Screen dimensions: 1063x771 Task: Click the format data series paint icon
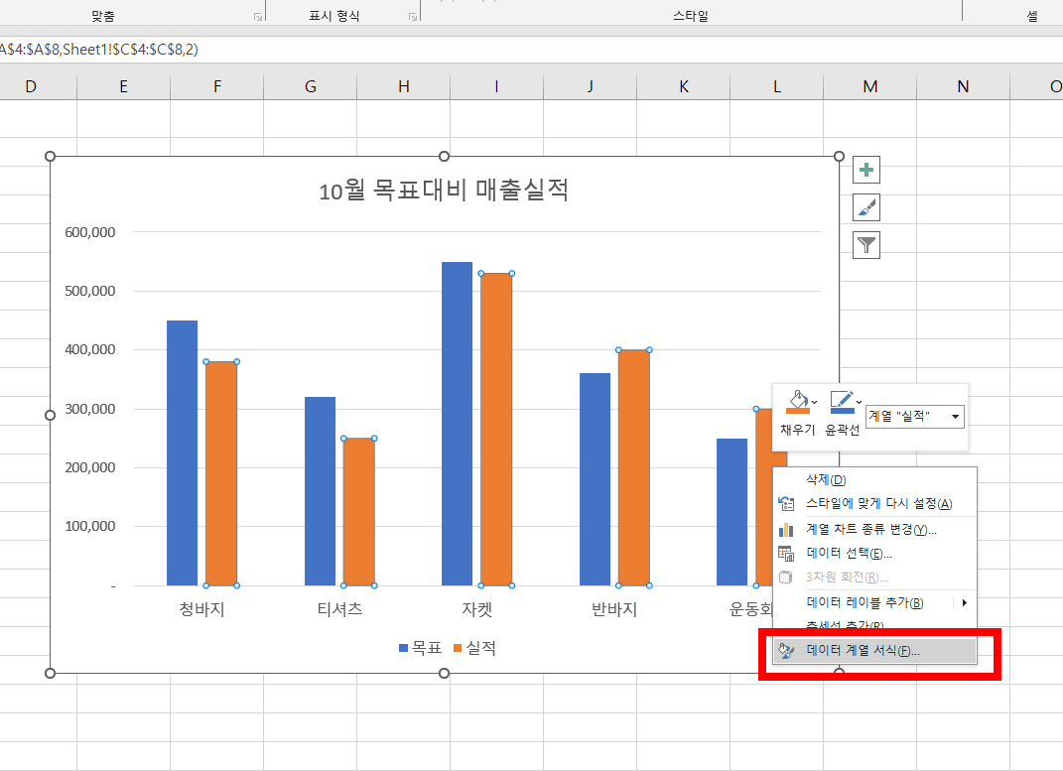[x=786, y=650]
